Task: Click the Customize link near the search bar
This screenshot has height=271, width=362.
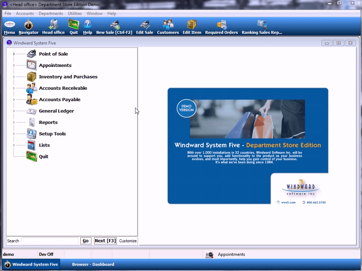Action: (x=128, y=241)
